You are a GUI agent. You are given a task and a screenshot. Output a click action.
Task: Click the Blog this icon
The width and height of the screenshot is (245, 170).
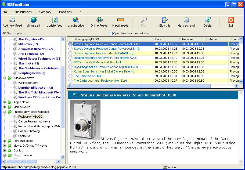click(x=165, y=20)
